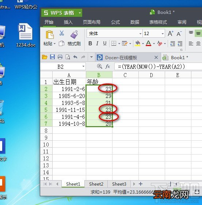Toggle Italic formatting
The width and height of the screenshot is (202, 205).
[x=97, y=43]
